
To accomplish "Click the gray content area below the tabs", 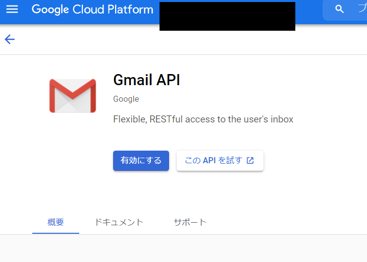I will click(x=183, y=248).
